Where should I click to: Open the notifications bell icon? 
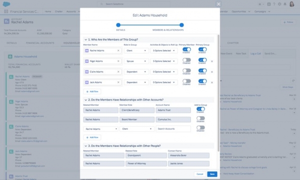(285, 4)
